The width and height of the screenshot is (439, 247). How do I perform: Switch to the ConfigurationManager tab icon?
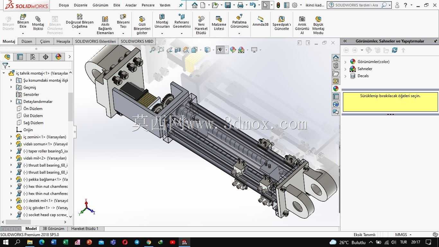click(33, 57)
